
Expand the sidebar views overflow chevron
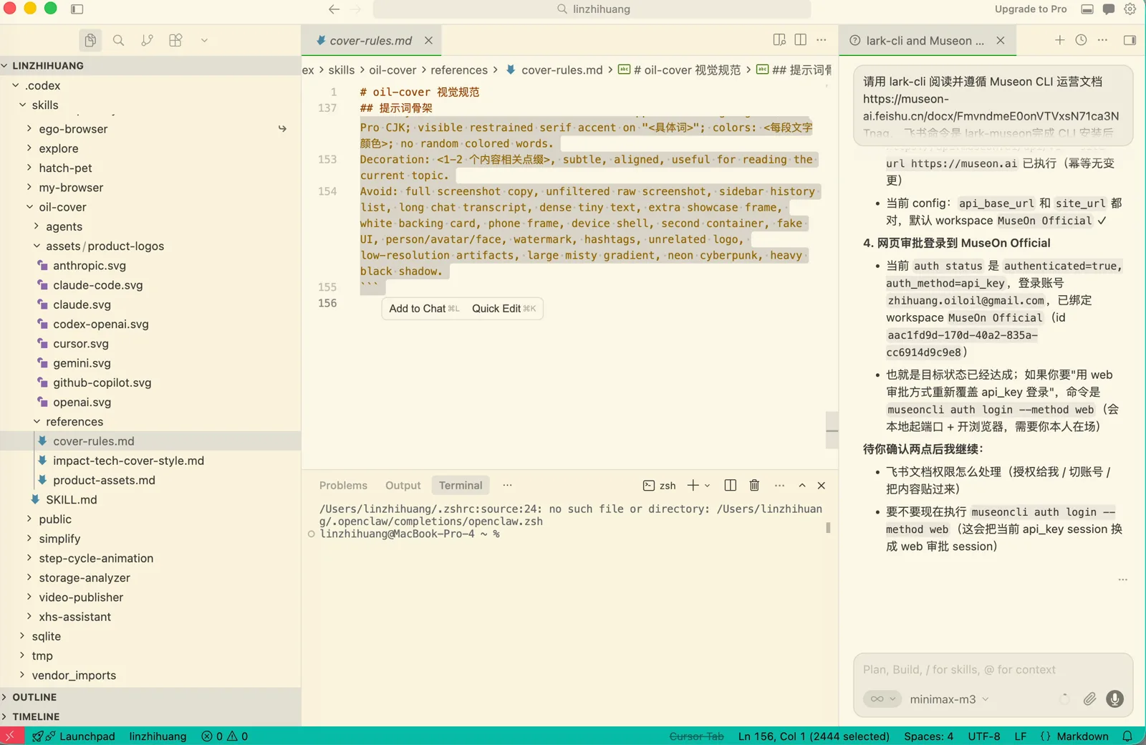[204, 40]
